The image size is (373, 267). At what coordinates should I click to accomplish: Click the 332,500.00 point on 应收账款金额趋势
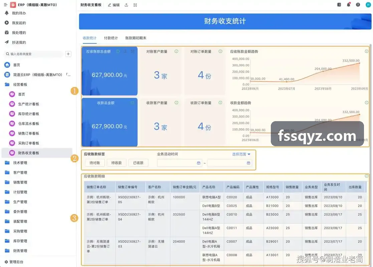[x=359, y=63]
